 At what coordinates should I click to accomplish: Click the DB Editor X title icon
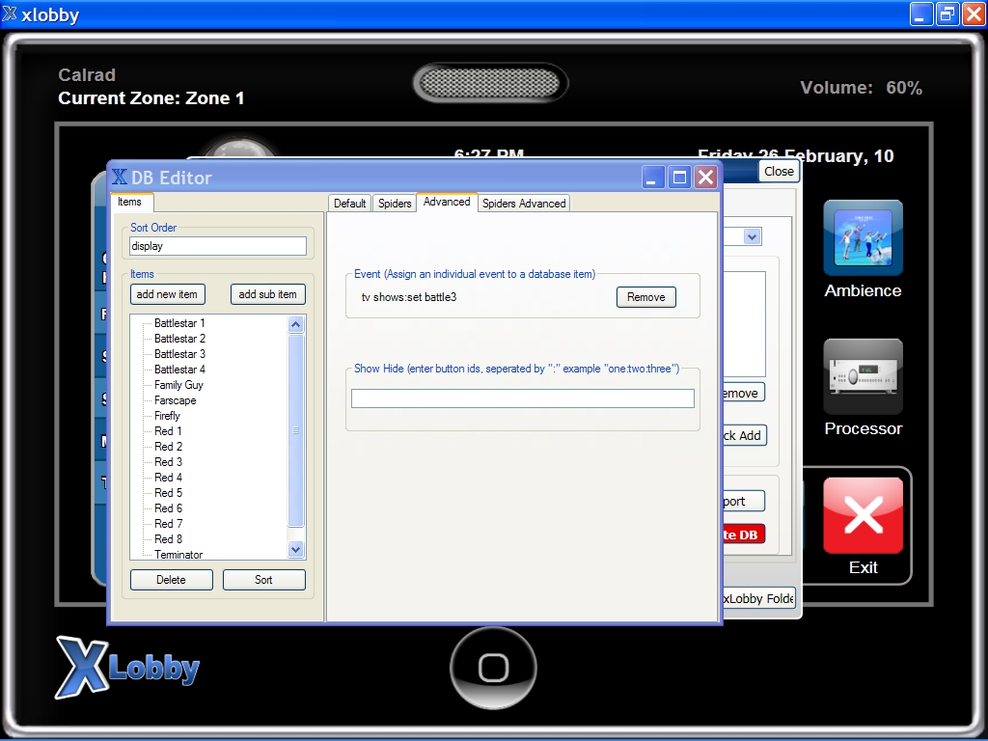[119, 178]
